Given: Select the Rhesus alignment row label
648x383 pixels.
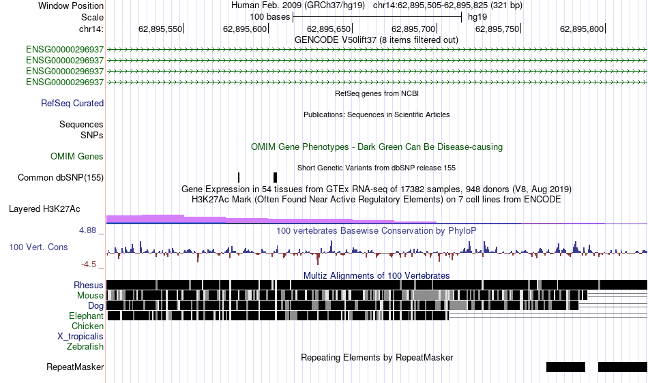Looking at the screenshot, I should point(89,285).
